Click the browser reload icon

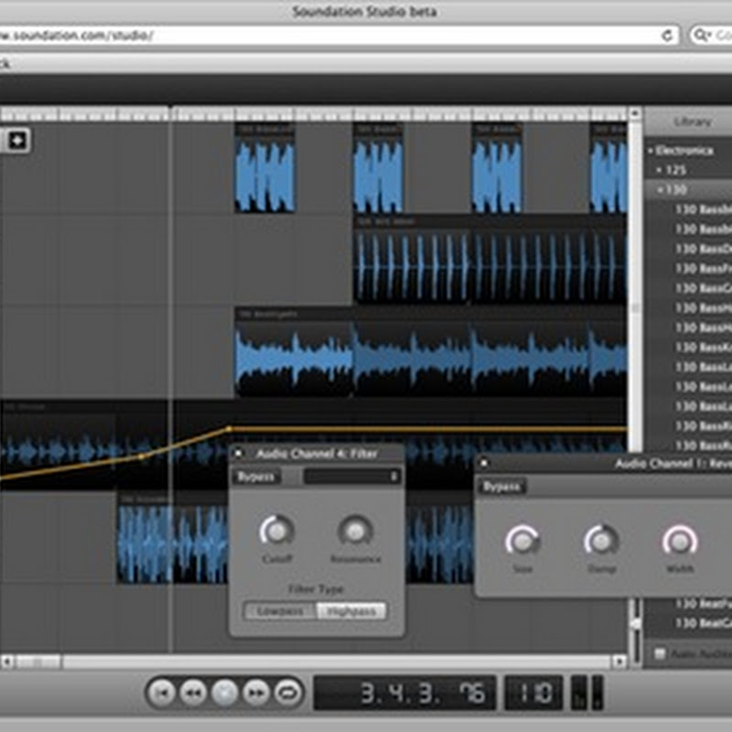click(x=667, y=35)
